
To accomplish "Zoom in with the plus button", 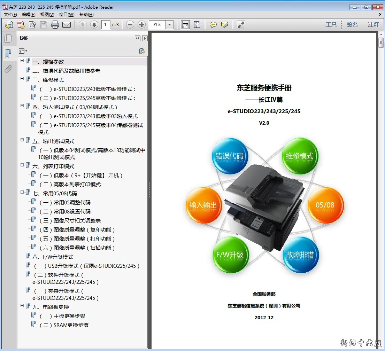I will pyautogui.click(x=141, y=25).
